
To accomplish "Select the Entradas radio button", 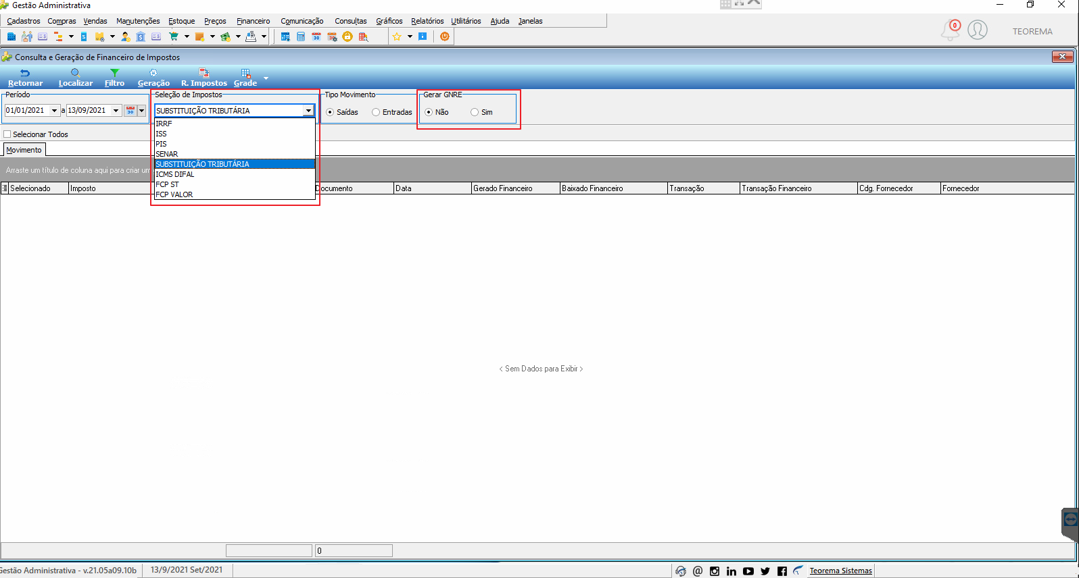I will point(376,112).
